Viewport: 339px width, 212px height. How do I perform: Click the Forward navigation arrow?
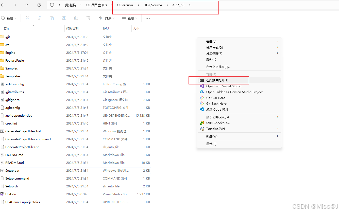tap(15, 5)
